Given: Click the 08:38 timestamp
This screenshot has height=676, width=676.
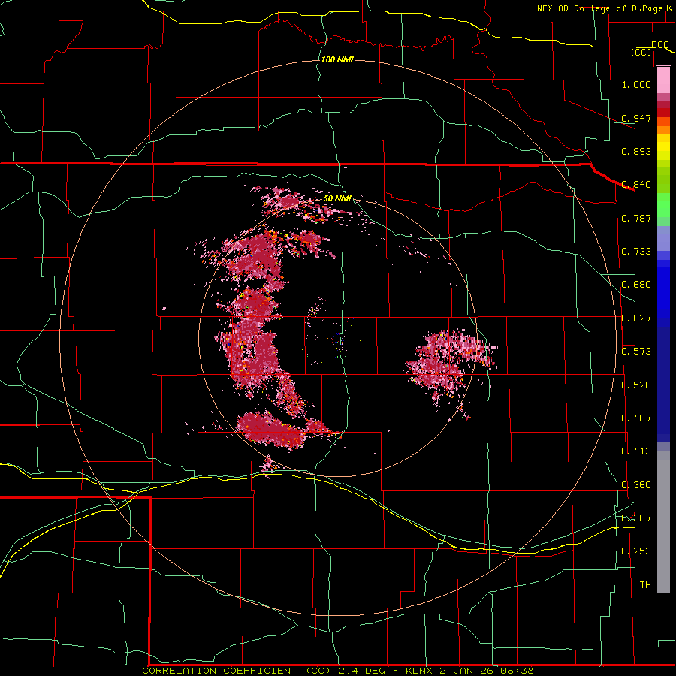Looking at the screenshot, I should [x=517, y=671].
